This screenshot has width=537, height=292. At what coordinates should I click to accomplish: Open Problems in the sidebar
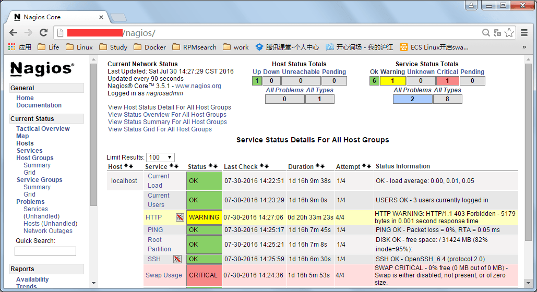click(30, 202)
